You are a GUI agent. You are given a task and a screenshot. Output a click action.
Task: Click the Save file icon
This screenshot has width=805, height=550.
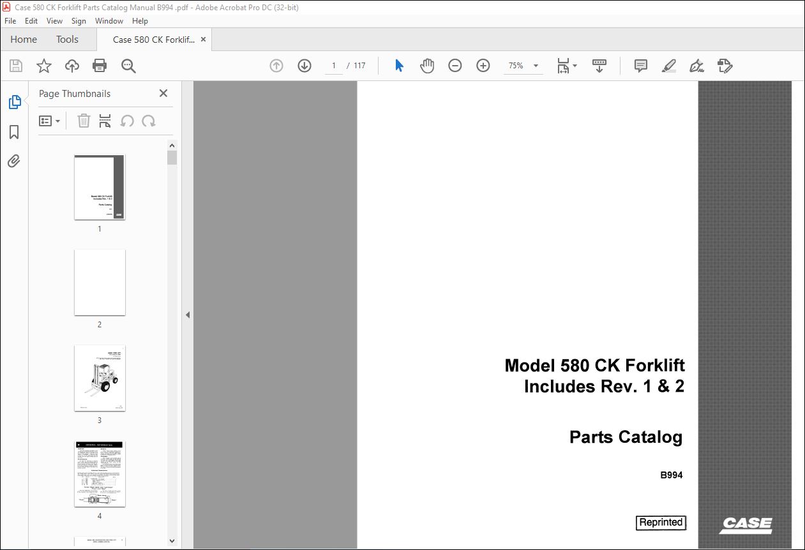[16, 66]
